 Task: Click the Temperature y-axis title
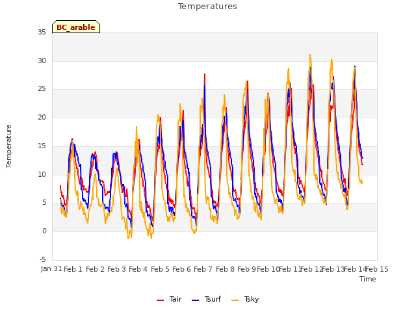point(8,146)
